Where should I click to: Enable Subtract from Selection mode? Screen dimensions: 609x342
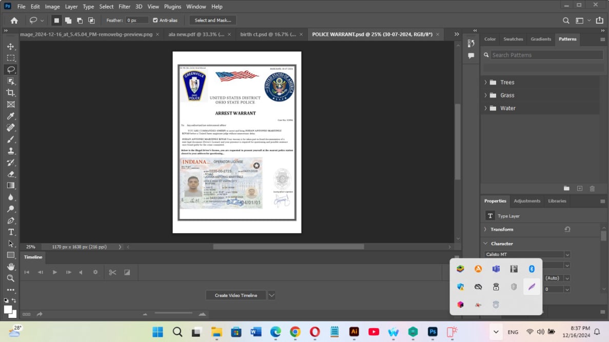click(80, 20)
